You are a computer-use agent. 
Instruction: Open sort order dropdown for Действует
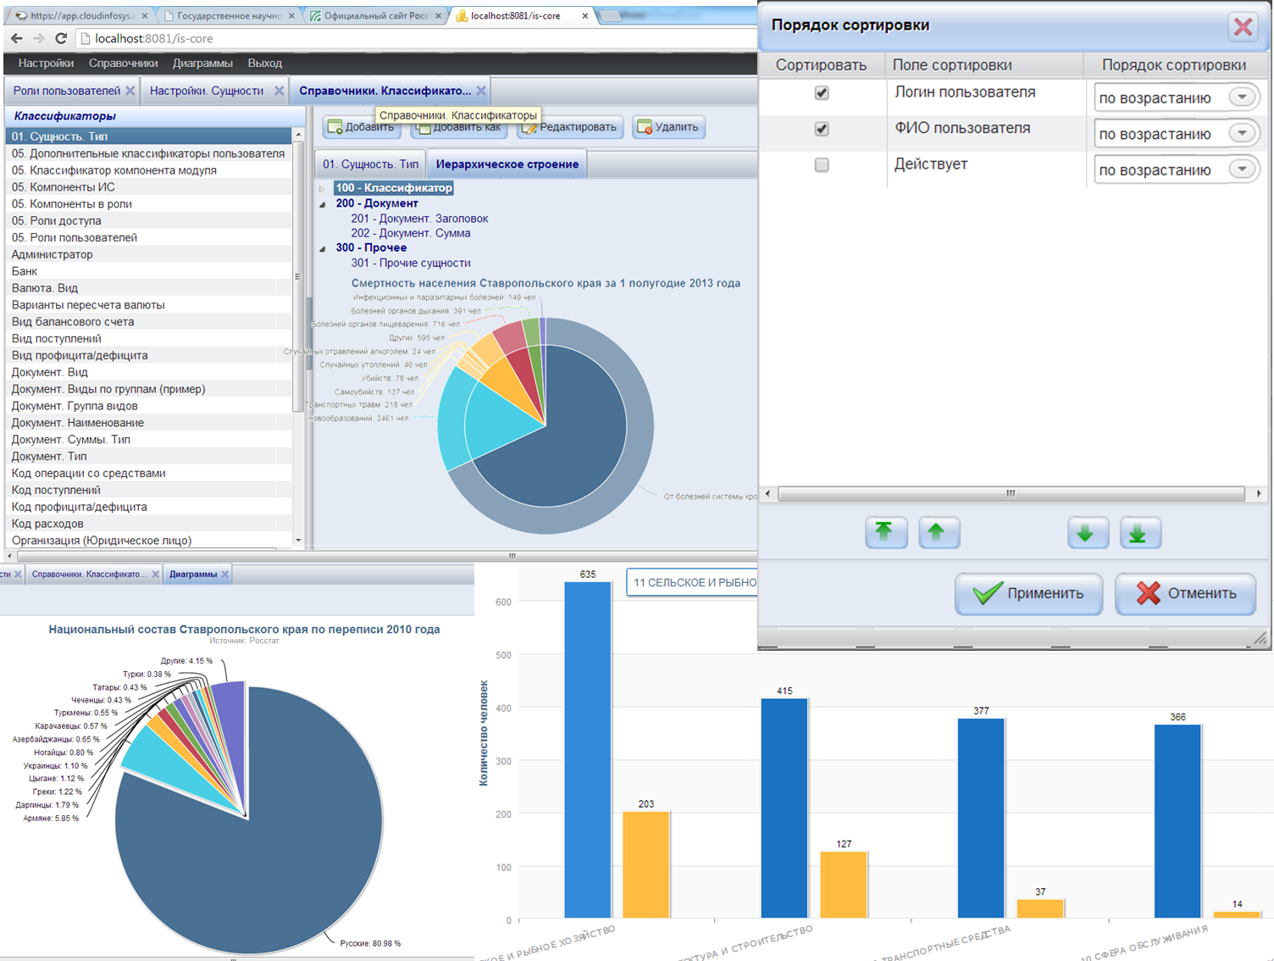1242,169
